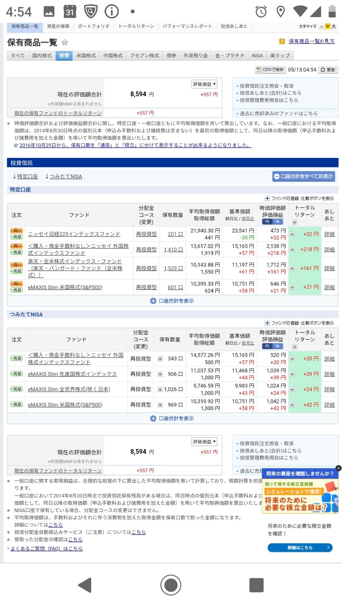The width and height of the screenshot is (342, 608).
Task: Click 売却 for 楽天・全米株式インデックス・ファンド
Action: 16,271
